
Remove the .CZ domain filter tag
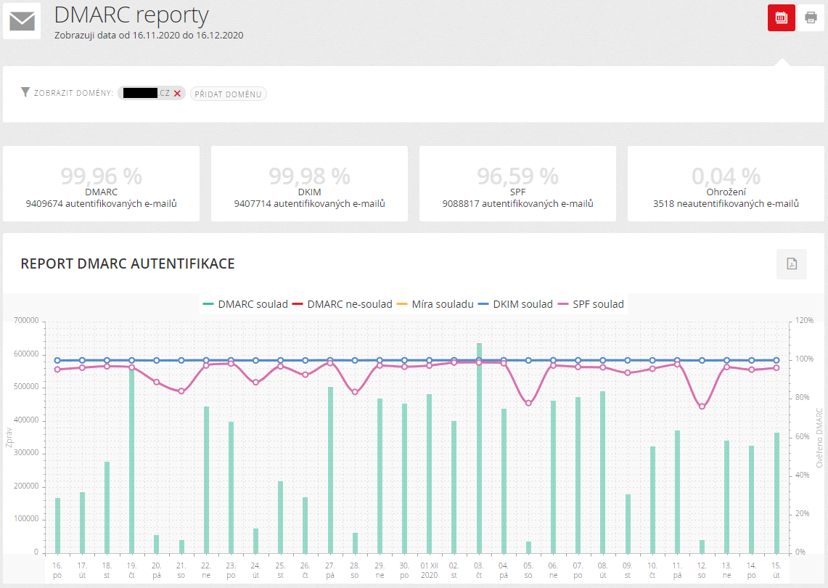(177, 94)
